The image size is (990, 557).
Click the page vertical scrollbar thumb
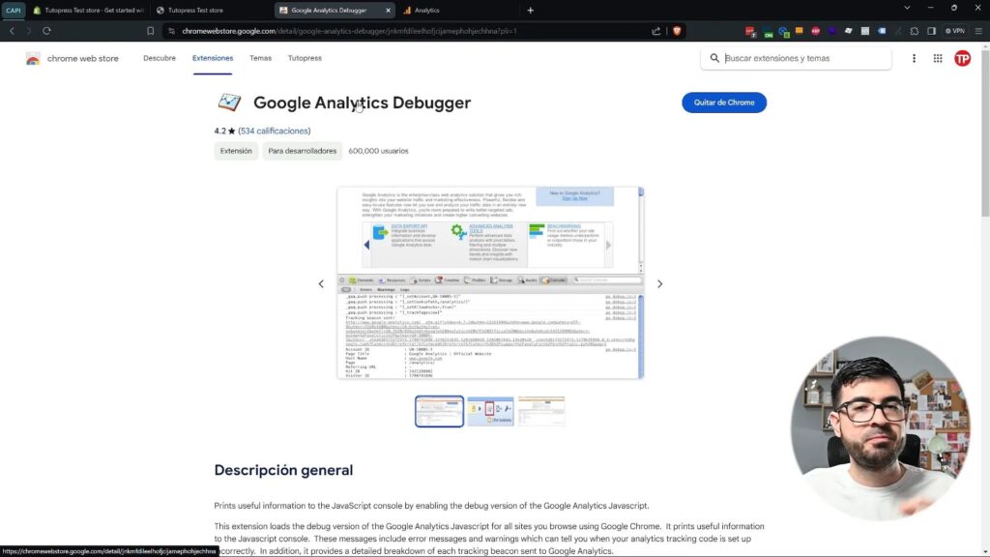[x=985, y=132]
